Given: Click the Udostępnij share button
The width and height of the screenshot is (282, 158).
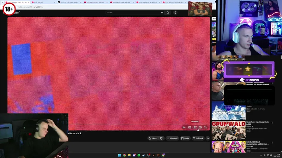Looking at the screenshot, I should (172, 138).
